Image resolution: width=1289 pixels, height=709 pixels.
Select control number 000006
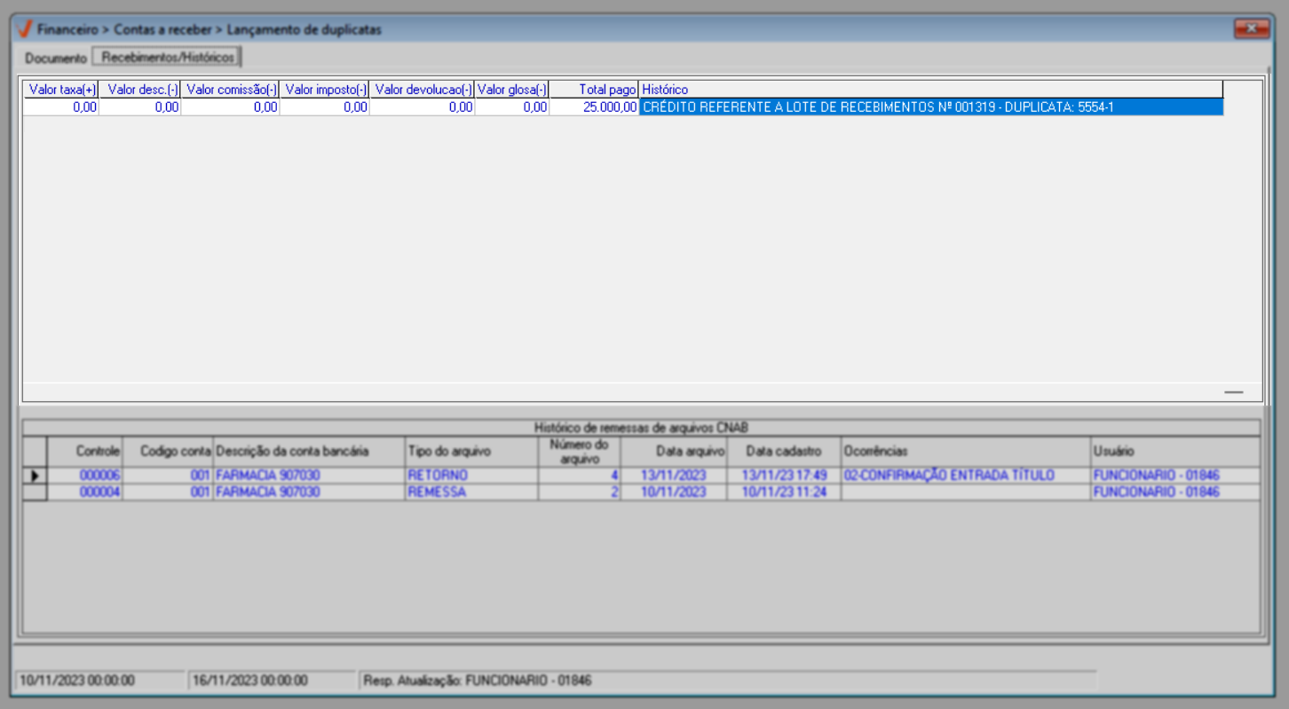tap(85, 476)
